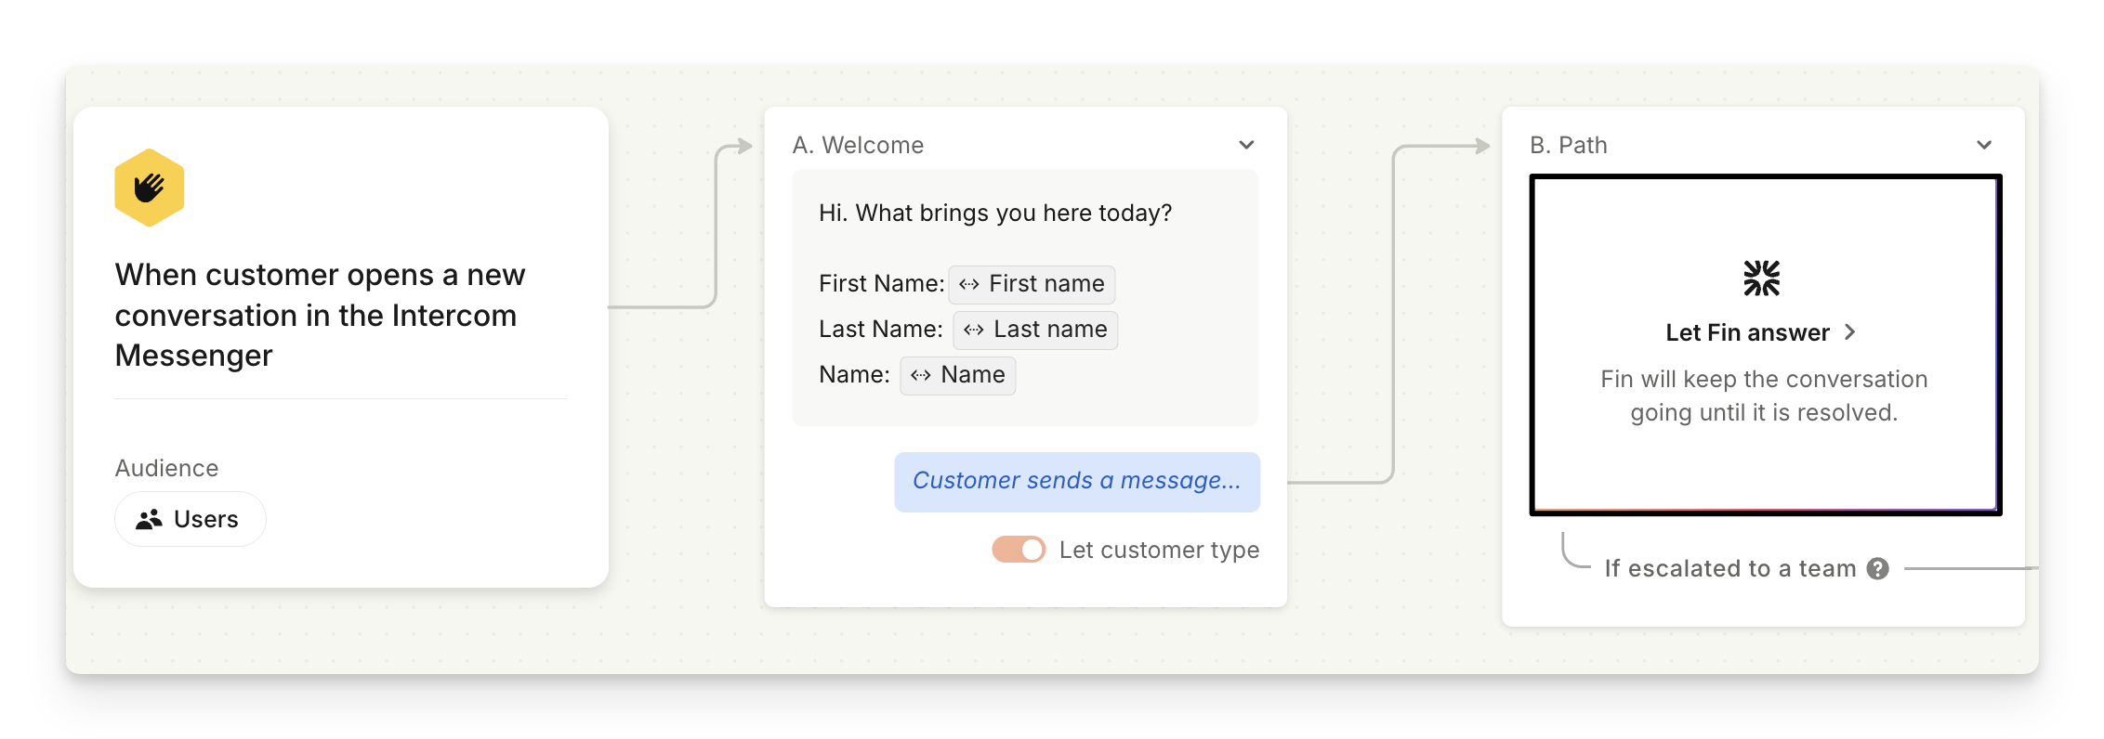Click the A. Welcome block title
Viewport: 2104px width, 739px height.
pos(858,145)
